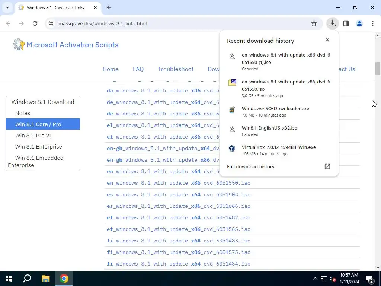The image size is (381, 286).
Task: Click the VirtualBox installer icon
Action: point(232,148)
